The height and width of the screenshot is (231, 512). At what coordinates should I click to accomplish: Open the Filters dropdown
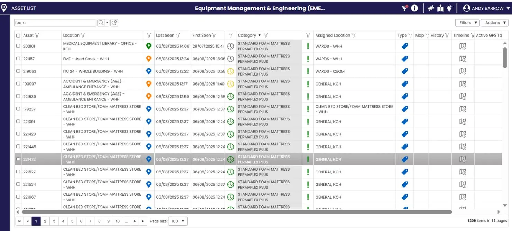coord(467,22)
